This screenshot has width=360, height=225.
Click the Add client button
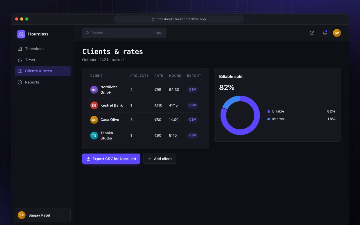(x=160, y=159)
